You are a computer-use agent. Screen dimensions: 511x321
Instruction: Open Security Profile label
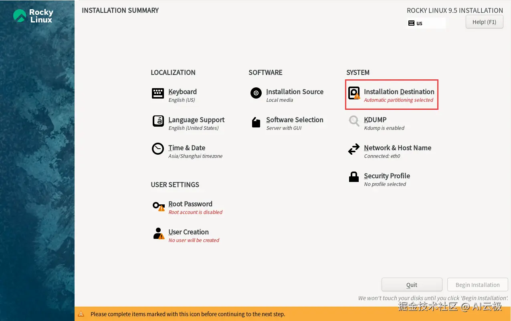pos(387,176)
